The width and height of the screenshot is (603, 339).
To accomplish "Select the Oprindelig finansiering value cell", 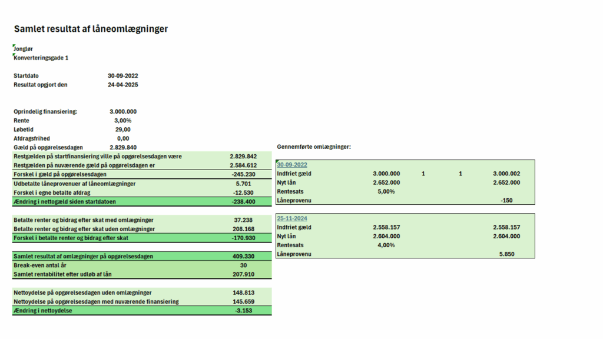I will pos(123,112).
